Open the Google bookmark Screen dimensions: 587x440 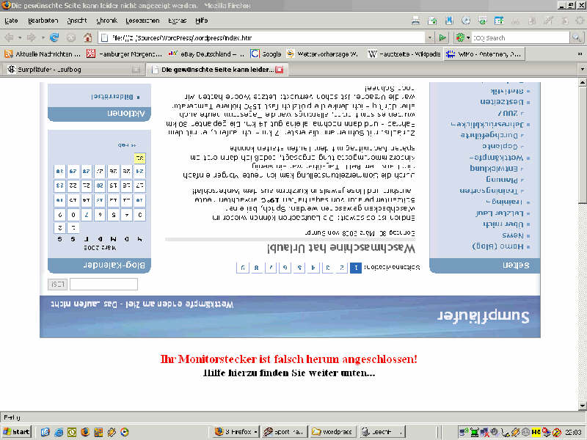tap(266, 54)
